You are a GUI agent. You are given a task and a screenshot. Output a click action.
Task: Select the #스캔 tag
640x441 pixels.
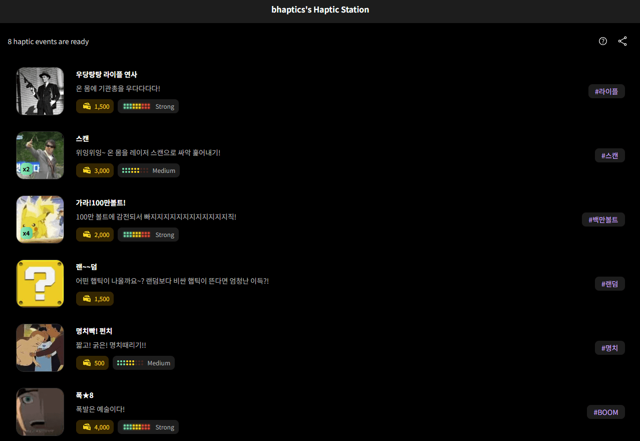pos(609,155)
